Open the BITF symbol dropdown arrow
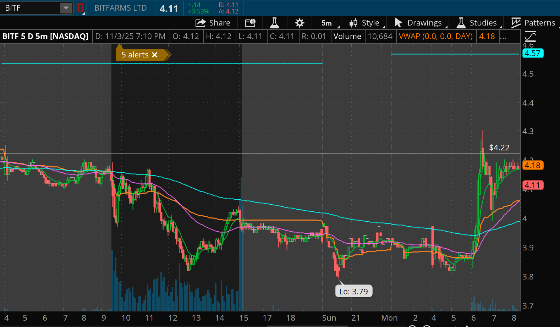Image resolution: width=560 pixels, height=327 pixels. [x=66, y=8]
